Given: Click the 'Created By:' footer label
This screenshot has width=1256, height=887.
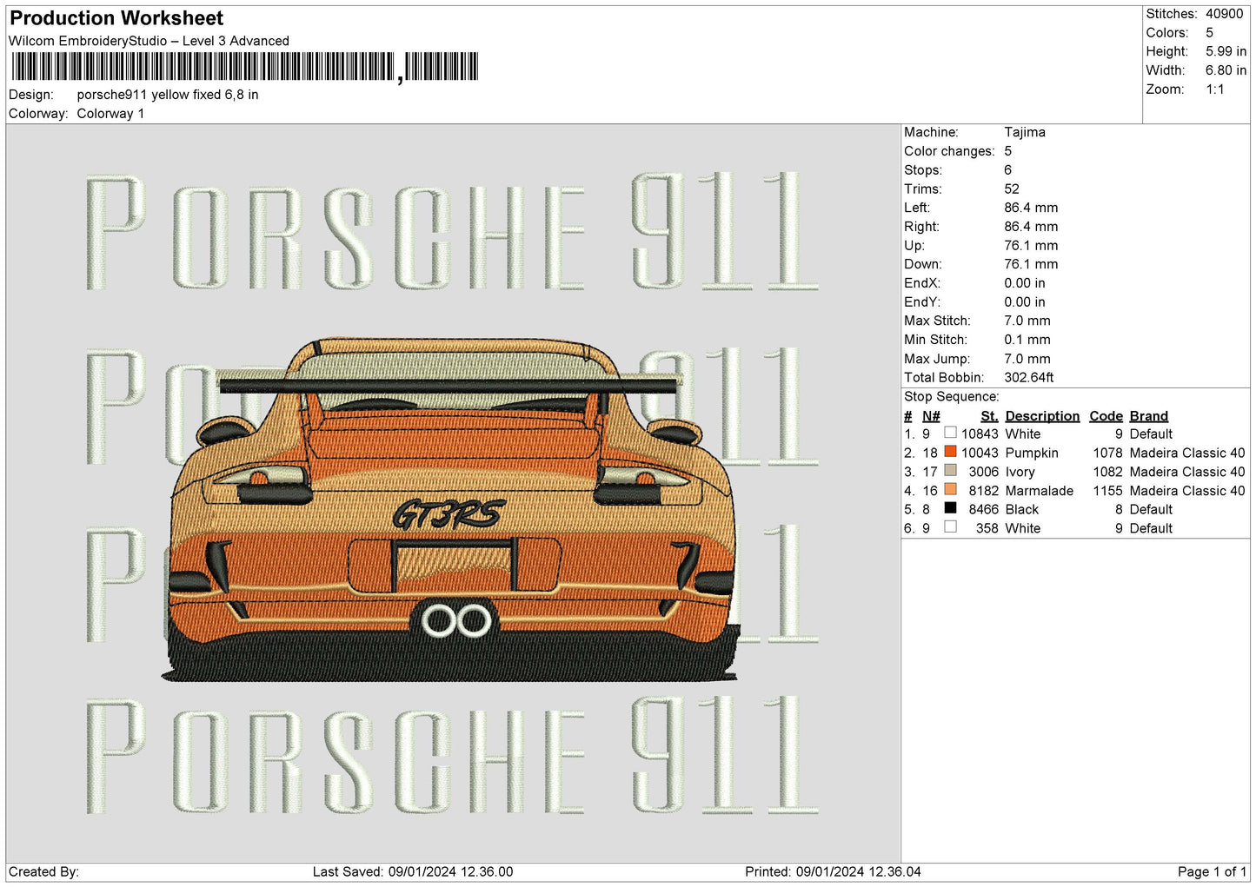Looking at the screenshot, I should tap(43, 871).
